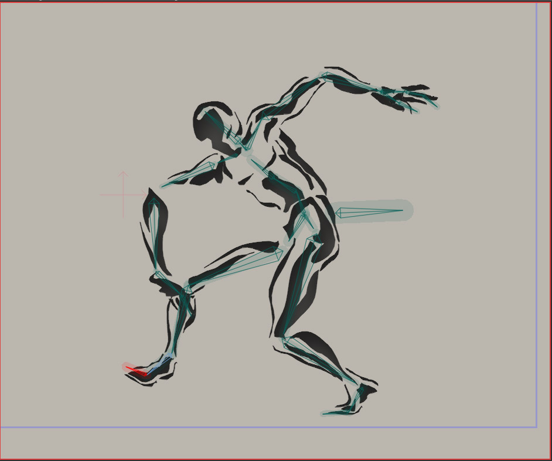Select the red highlighted toe bone
This screenshot has width=552, height=461.
coord(135,370)
